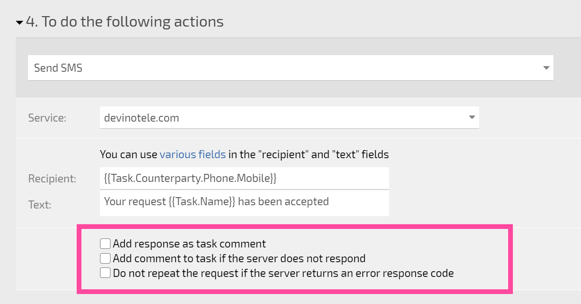Click the "You can use" hint text

[129, 154]
